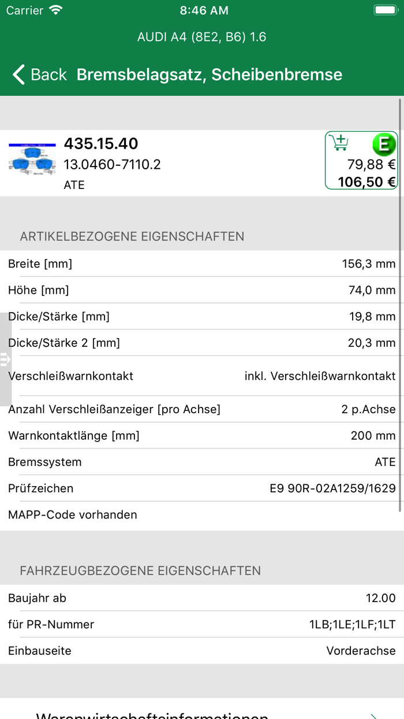Select the Einbauseite Vorderachse row
This screenshot has height=719, width=404.
(x=202, y=651)
